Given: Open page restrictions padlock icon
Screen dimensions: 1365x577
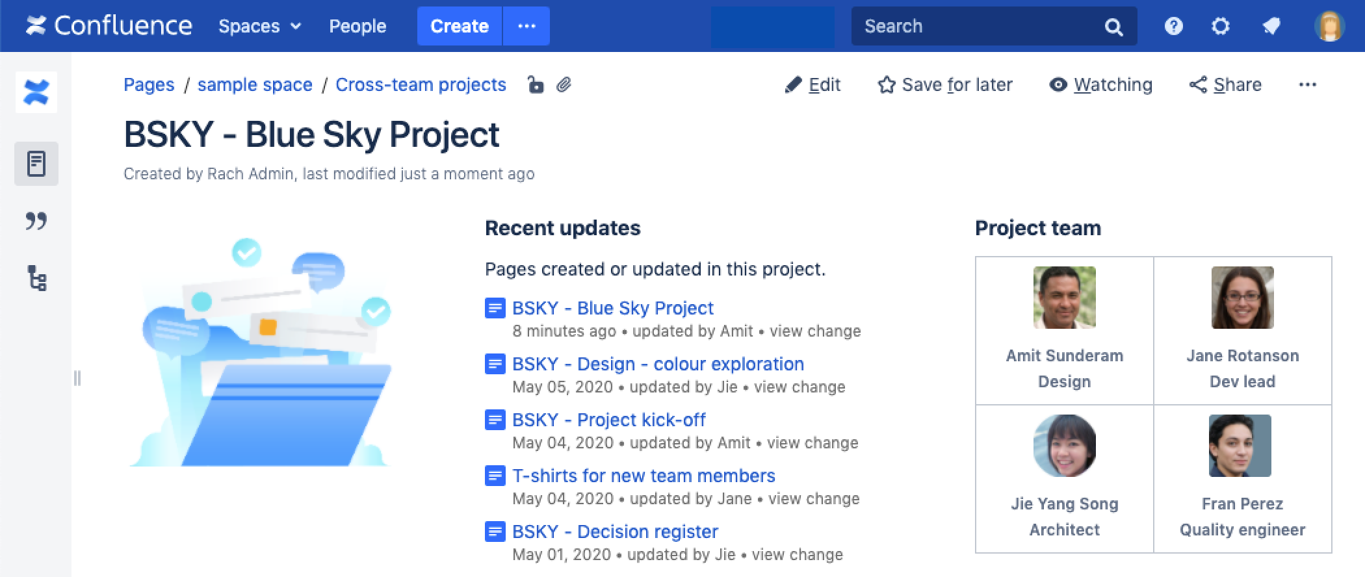Looking at the screenshot, I should [x=535, y=85].
